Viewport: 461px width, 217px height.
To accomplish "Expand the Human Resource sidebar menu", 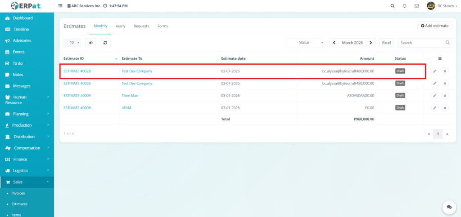I will tap(27, 99).
